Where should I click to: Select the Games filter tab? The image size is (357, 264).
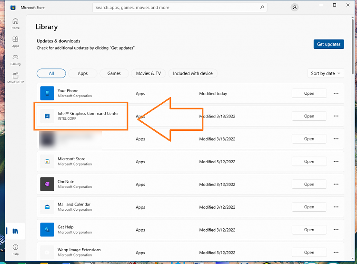coord(114,73)
